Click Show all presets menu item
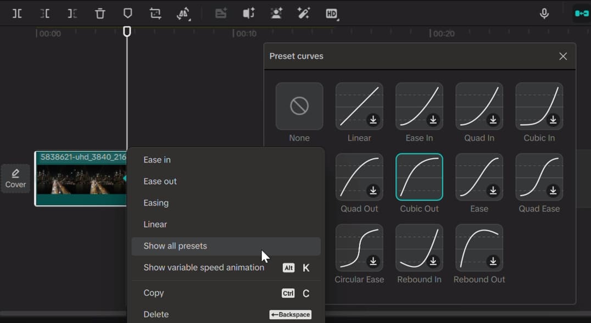Viewport: 591px width, 323px height. (226, 246)
